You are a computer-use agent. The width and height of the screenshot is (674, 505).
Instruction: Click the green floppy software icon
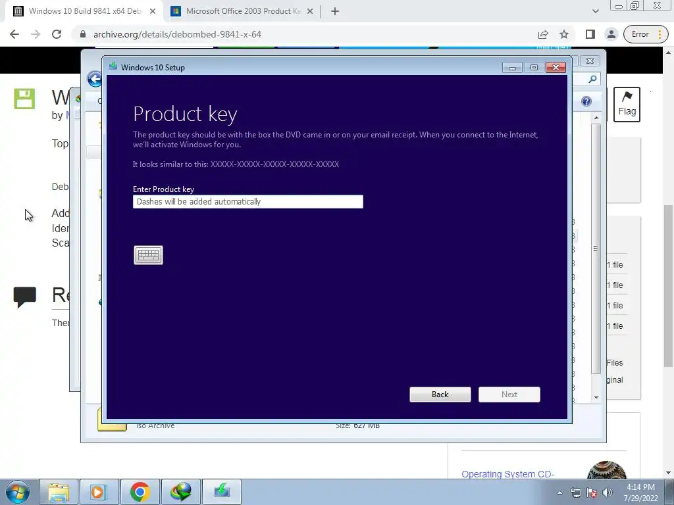[x=24, y=99]
